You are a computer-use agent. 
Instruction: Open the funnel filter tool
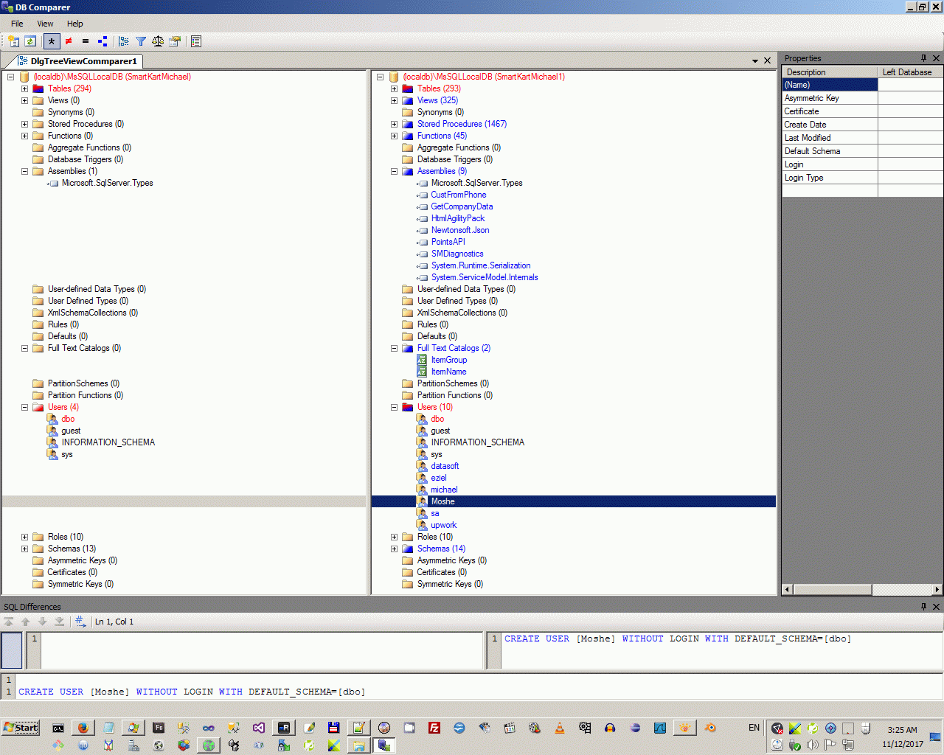point(141,41)
